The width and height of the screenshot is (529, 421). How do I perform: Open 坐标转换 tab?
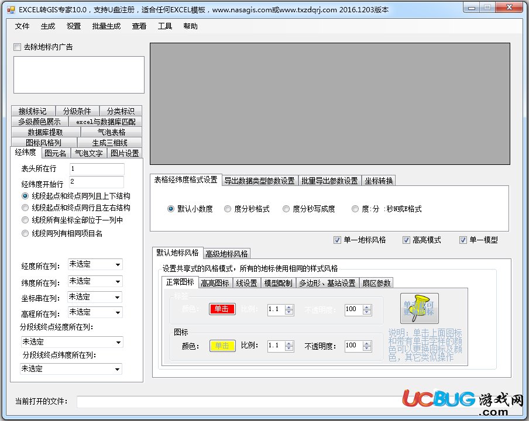379,181
